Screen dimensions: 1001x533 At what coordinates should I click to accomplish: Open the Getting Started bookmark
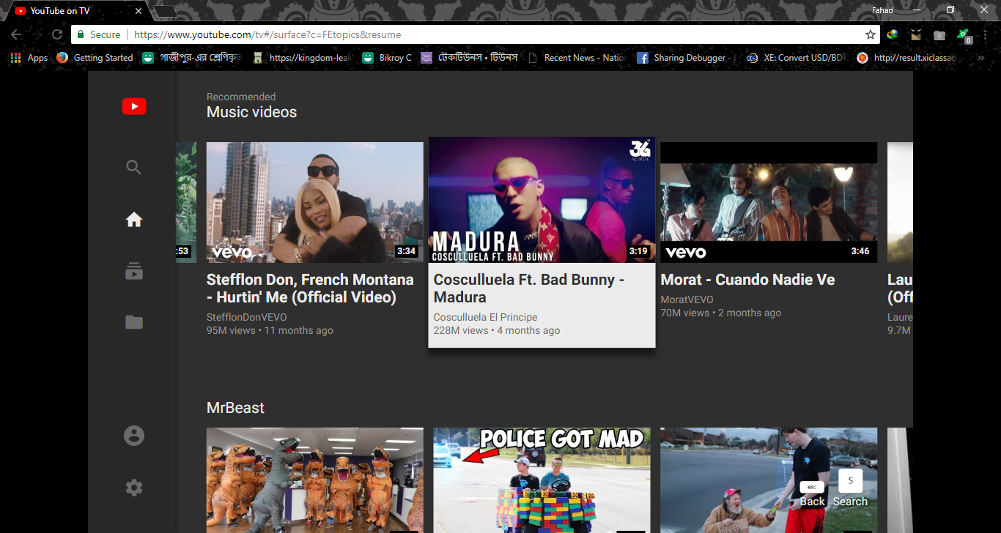tap(95, 58)
